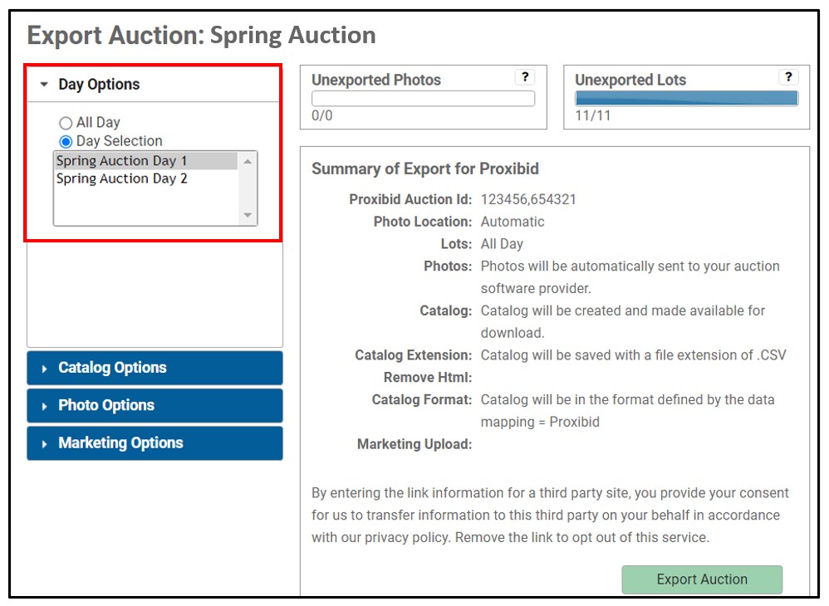Collapse the Day Options section

pos(154,84)
